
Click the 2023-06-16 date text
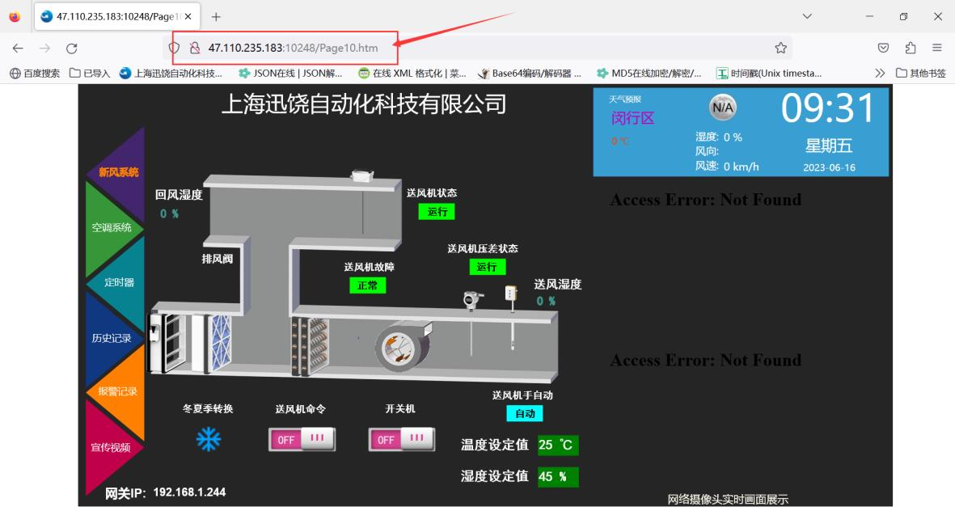[x=829, y=167]
